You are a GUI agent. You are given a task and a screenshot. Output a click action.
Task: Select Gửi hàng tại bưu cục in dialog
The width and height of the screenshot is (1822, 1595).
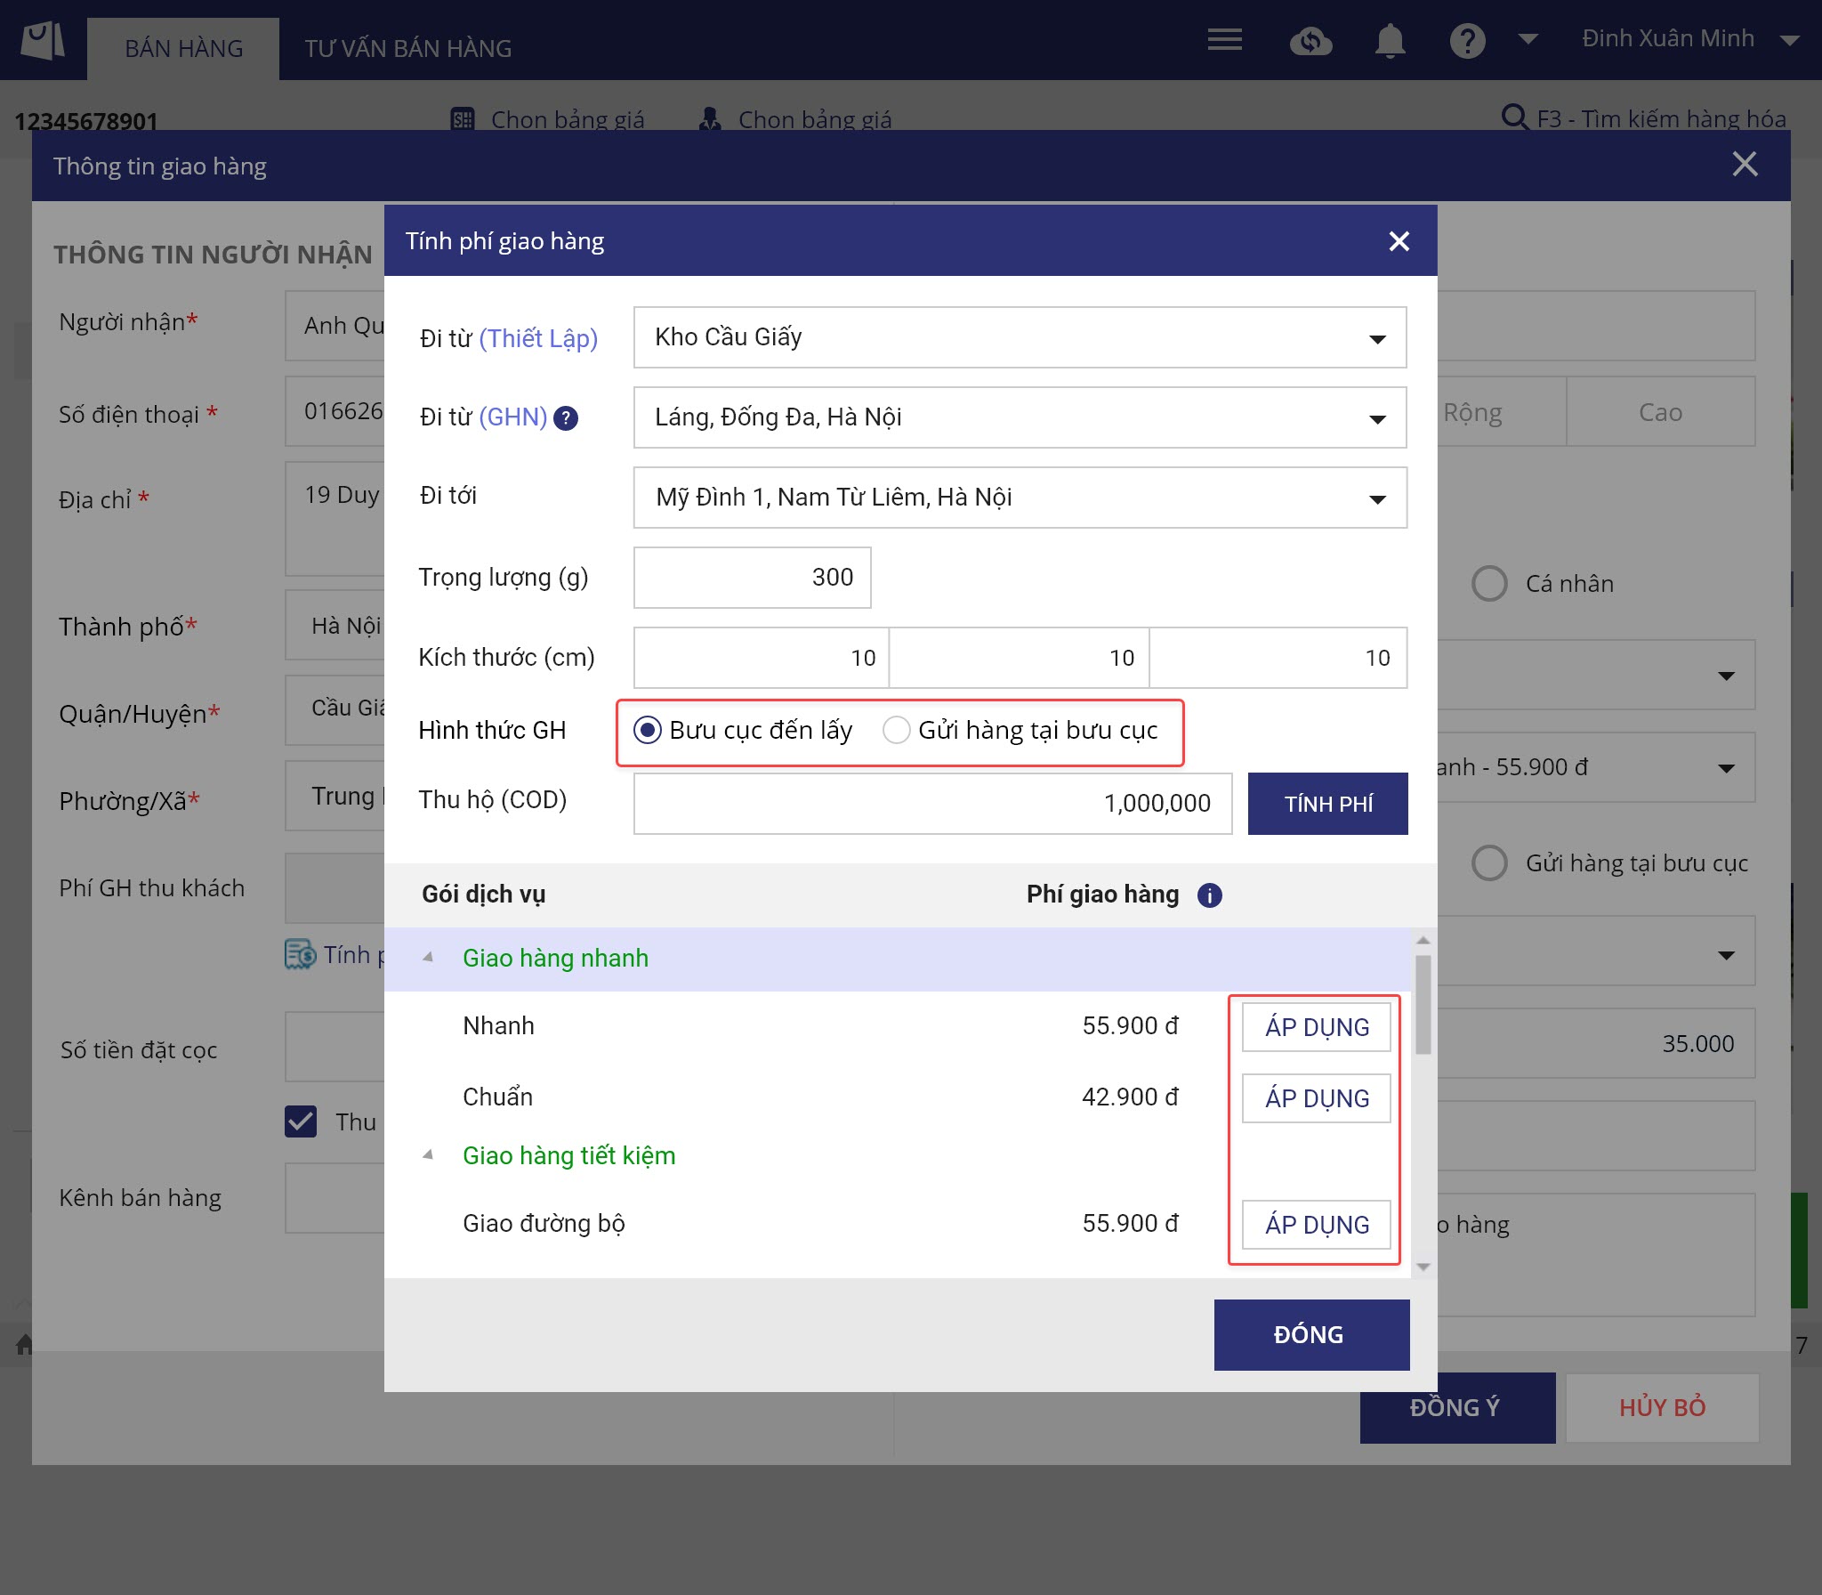point(896,731)
